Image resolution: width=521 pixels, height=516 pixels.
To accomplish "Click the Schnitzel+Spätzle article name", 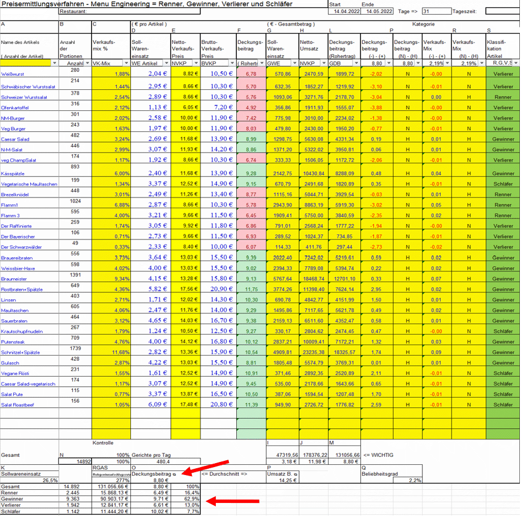I will pyautogui.click(x=20, y=352).
